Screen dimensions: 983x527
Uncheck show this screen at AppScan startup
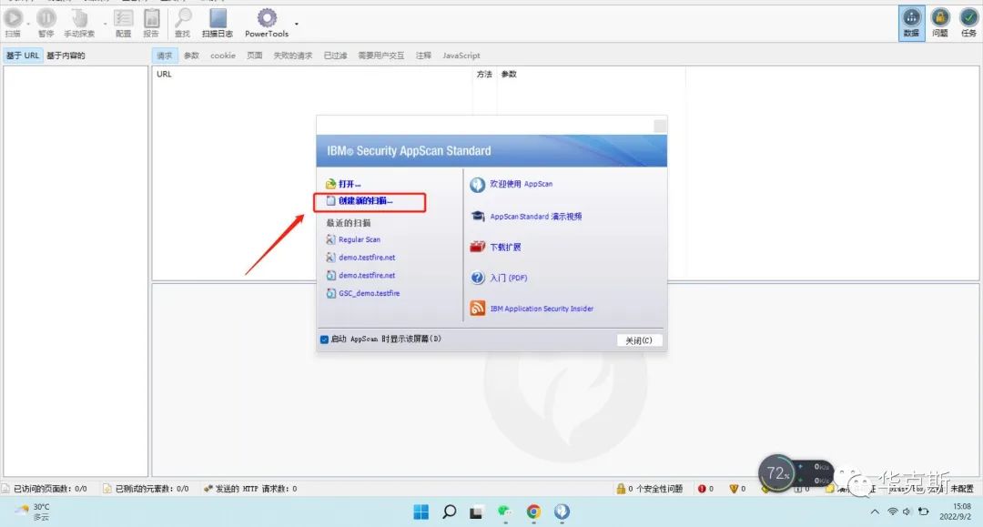click(325, 340)
